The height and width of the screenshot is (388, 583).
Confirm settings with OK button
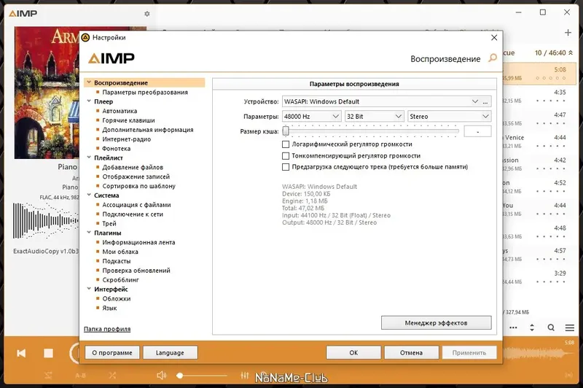tap(353, 353)
